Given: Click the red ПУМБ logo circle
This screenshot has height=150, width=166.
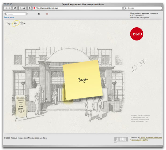Looking at the screenshot, I should [x=137, y=34].
